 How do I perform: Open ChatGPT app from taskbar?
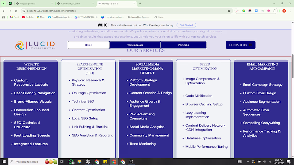coord(88,162)
